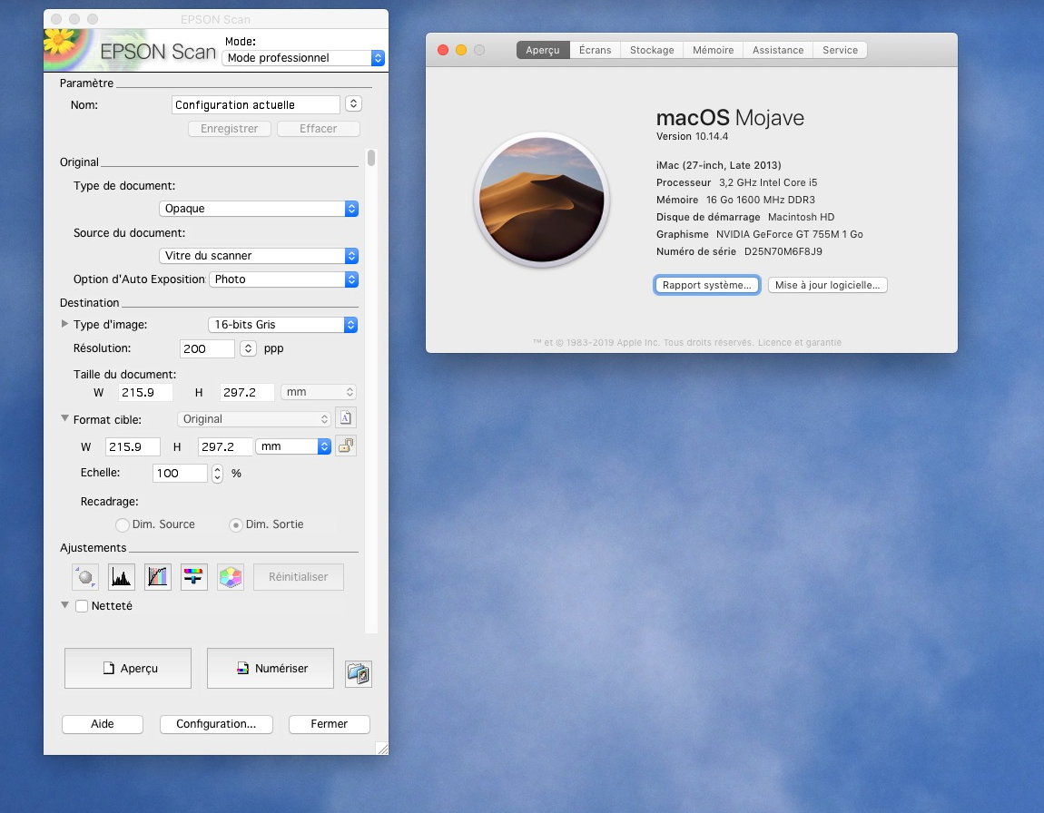Click the '3,2 GHz Intel Core i5' text
The image size is (1044, 813).
768,182
